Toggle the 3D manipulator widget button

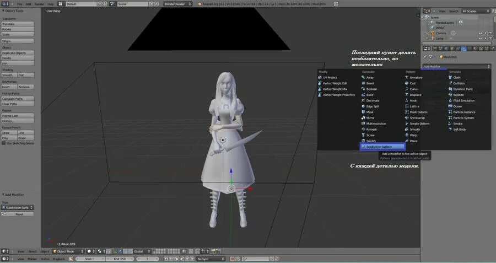click(115, 251)
